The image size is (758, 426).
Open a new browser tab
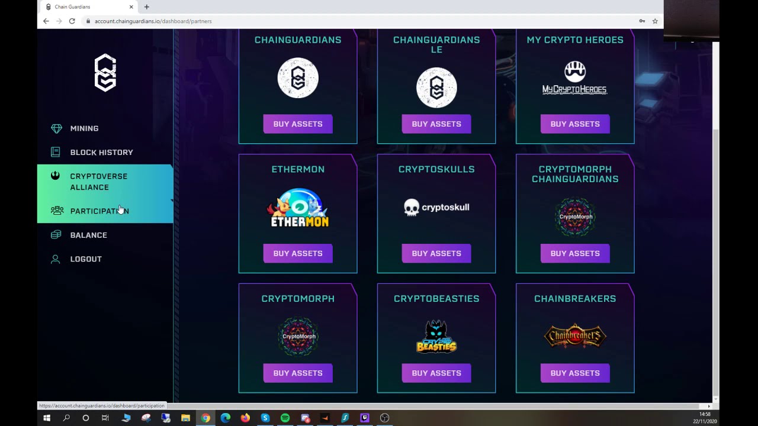[146, 7]
